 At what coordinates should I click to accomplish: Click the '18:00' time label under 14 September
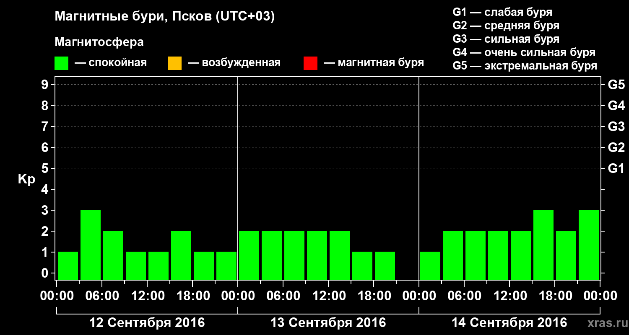coord(555,296)
